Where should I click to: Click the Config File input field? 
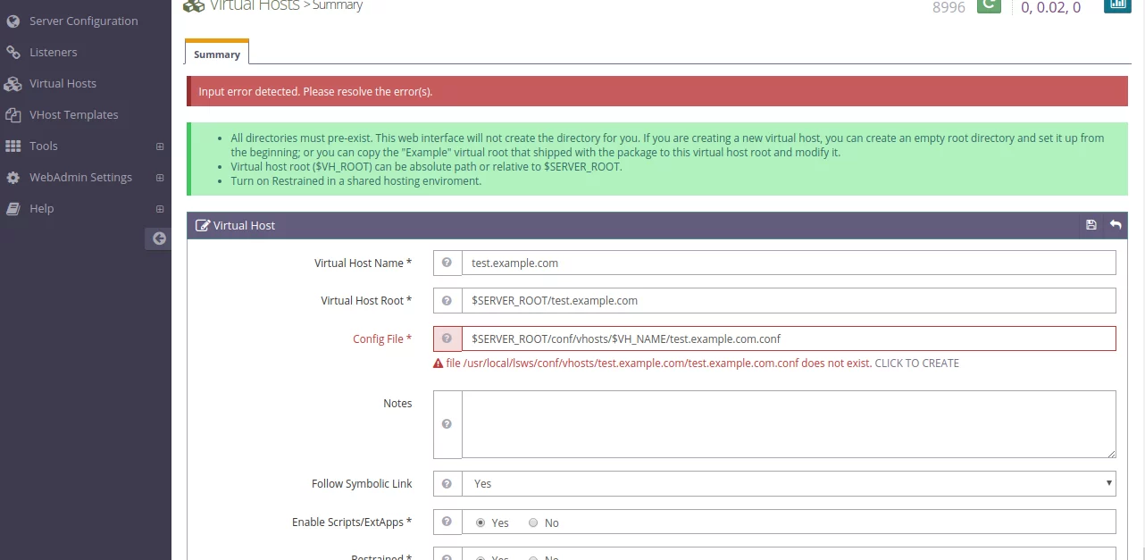coord(789,339)
